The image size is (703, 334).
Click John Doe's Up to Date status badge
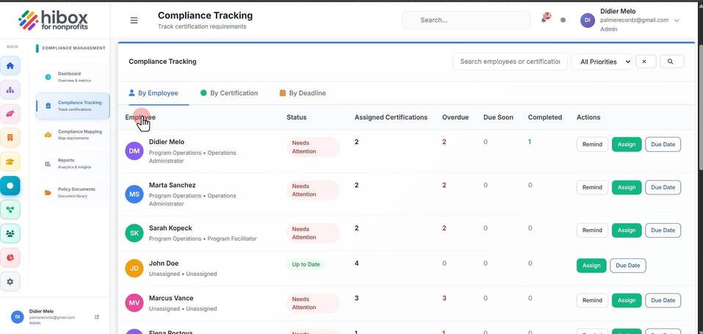[x=306, y=264]
